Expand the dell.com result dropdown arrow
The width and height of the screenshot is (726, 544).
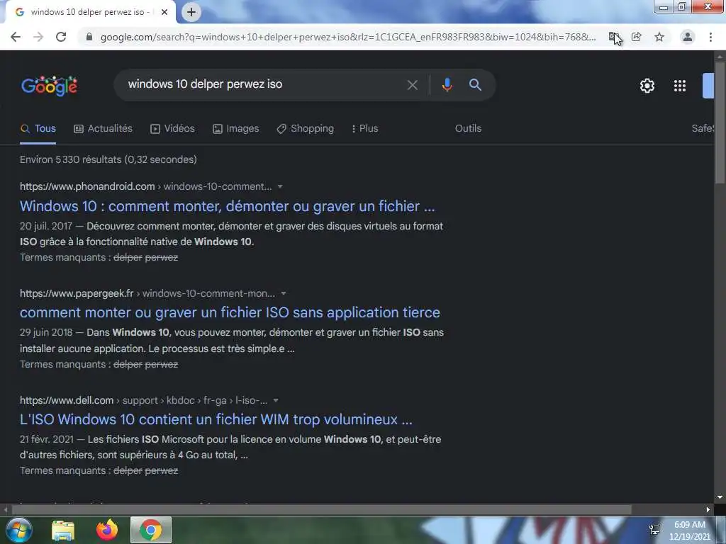coord(276,401)
